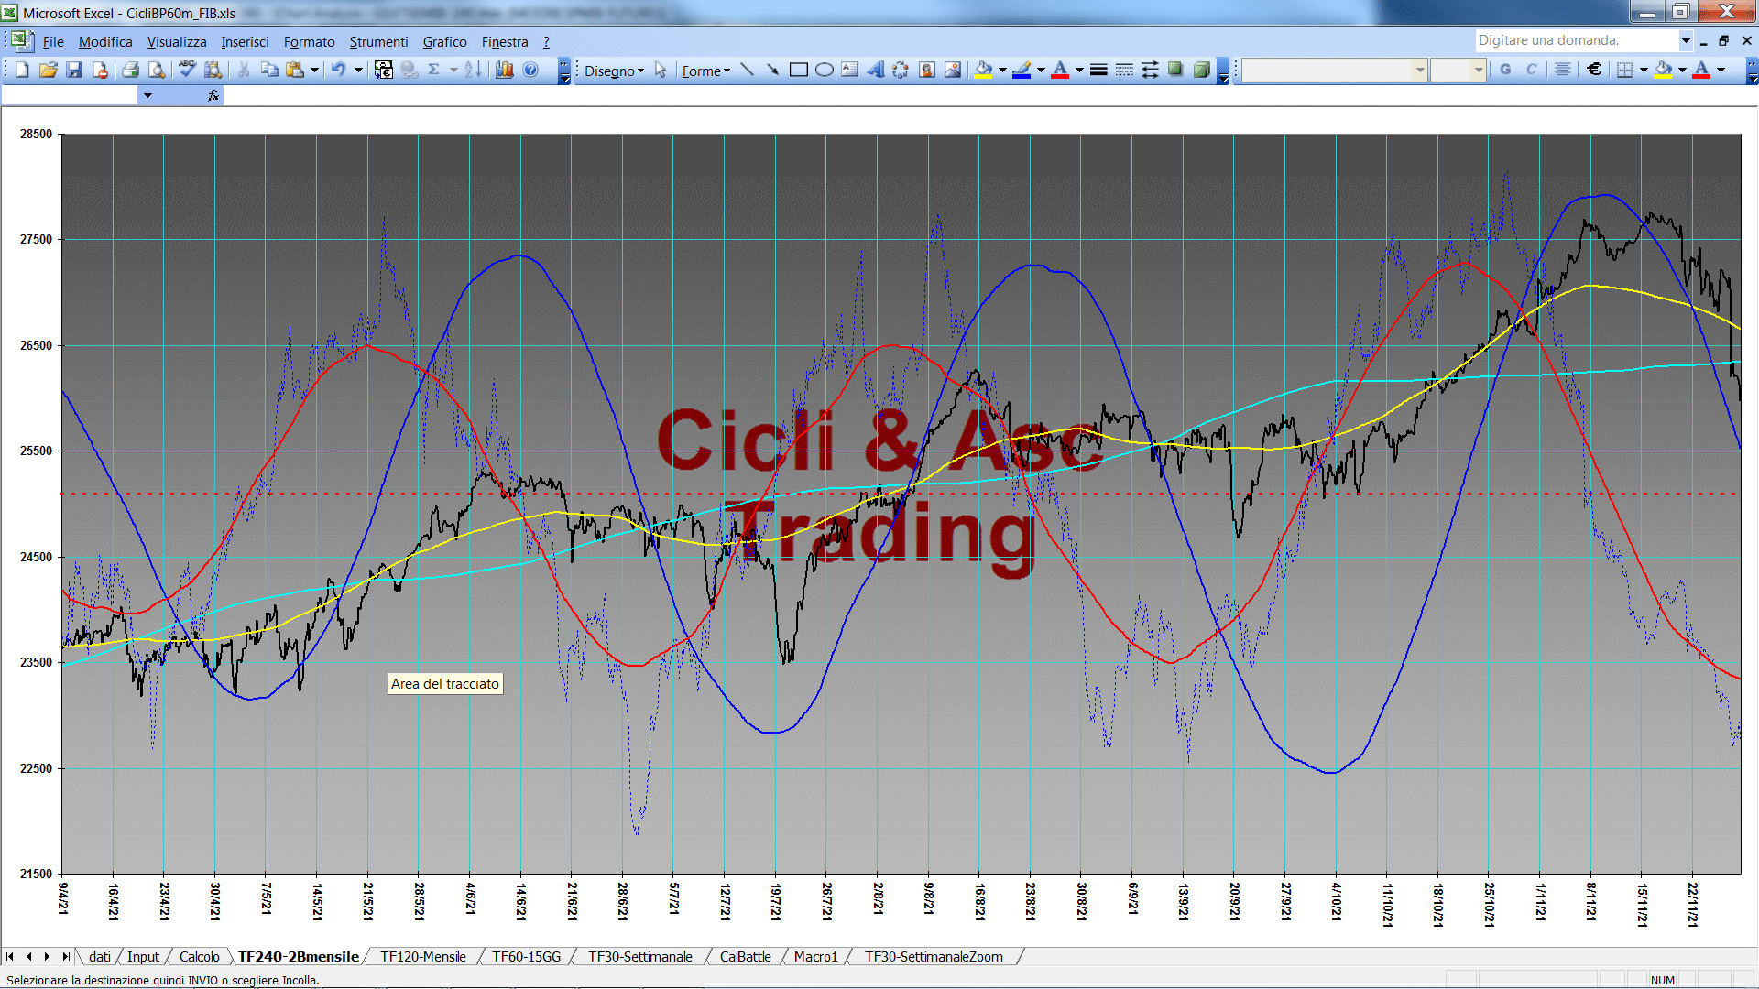The width and height of the screenshot is (1759, 989).
Task: Open the Strumenti menu
Action: [378, 41]
